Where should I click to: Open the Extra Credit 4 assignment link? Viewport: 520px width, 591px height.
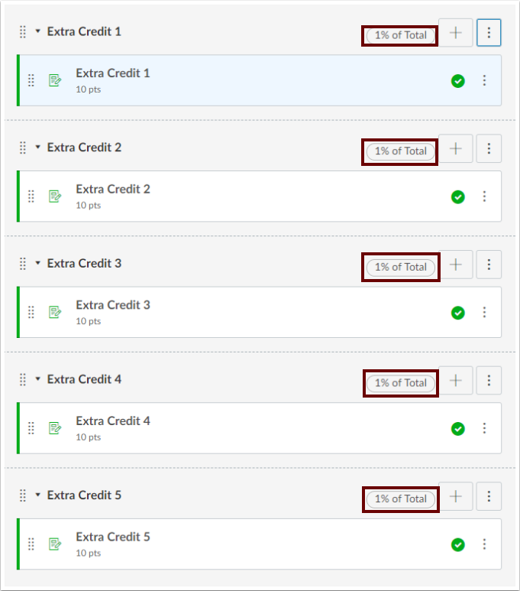point(113,421)
